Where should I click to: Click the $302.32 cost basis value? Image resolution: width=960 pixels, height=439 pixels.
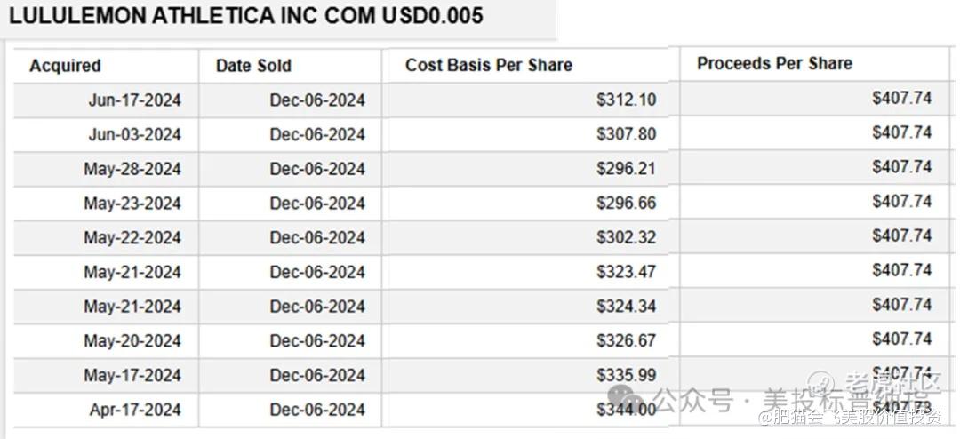626,237
